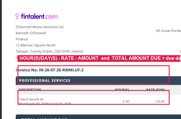The image size is (181, 119).
Task: Click the fintalent.com logo
Action: [36, 16]
